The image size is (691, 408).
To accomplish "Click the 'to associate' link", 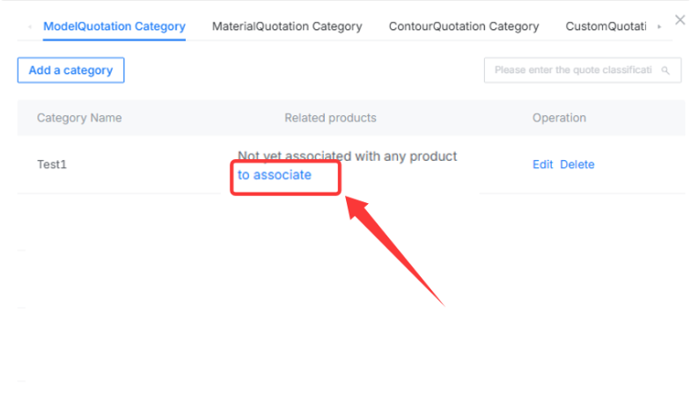I will click(275, 175).
